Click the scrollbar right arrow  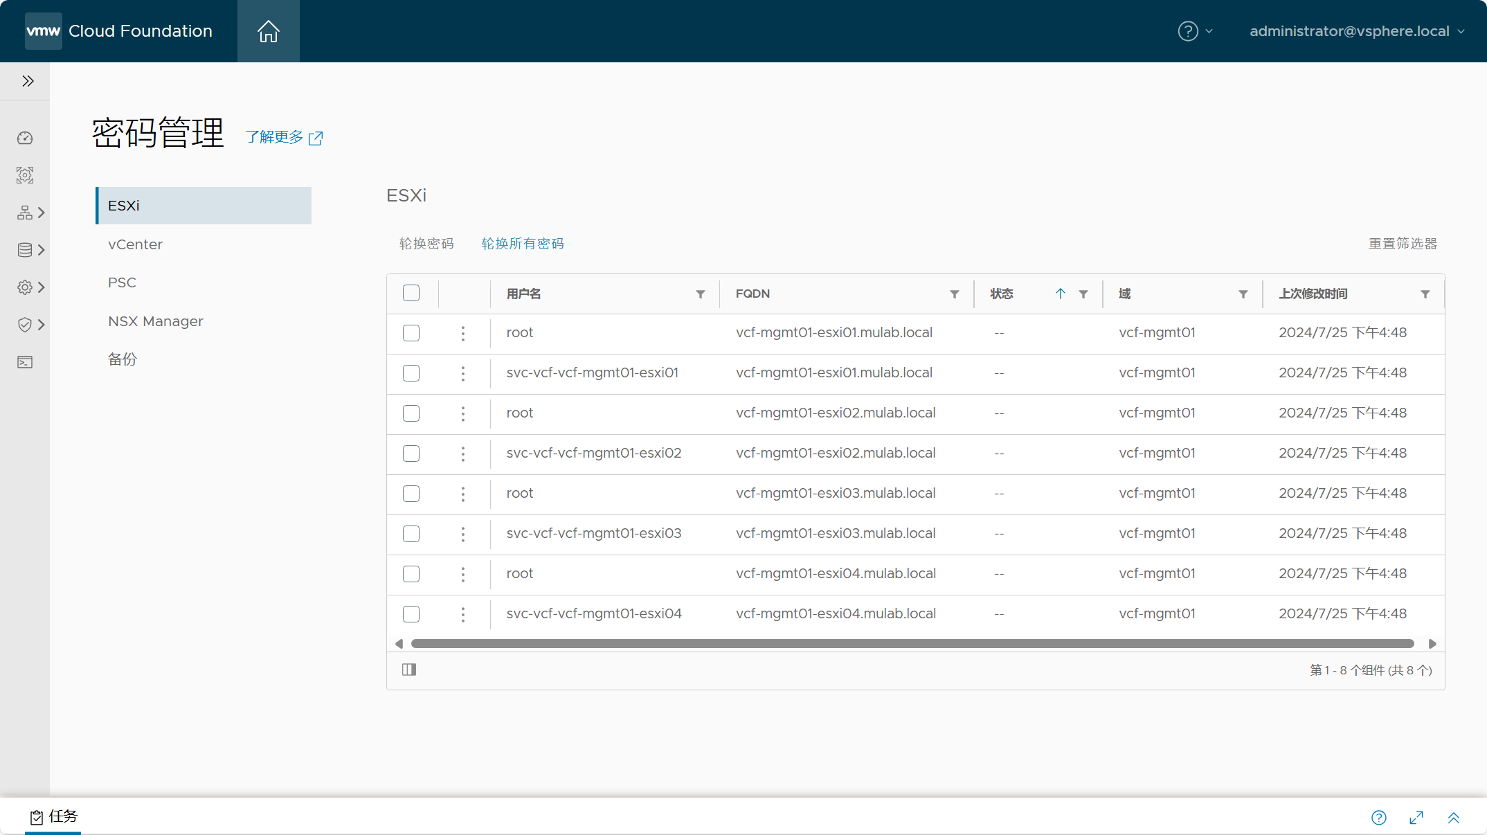coord(1432,644)
